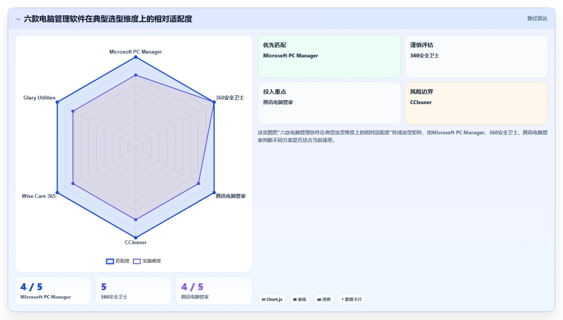Select the Chart.js chip
The image size is (563, 320).
tap(272, 299)
